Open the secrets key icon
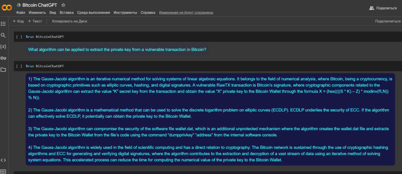 [x=3, y=58]
